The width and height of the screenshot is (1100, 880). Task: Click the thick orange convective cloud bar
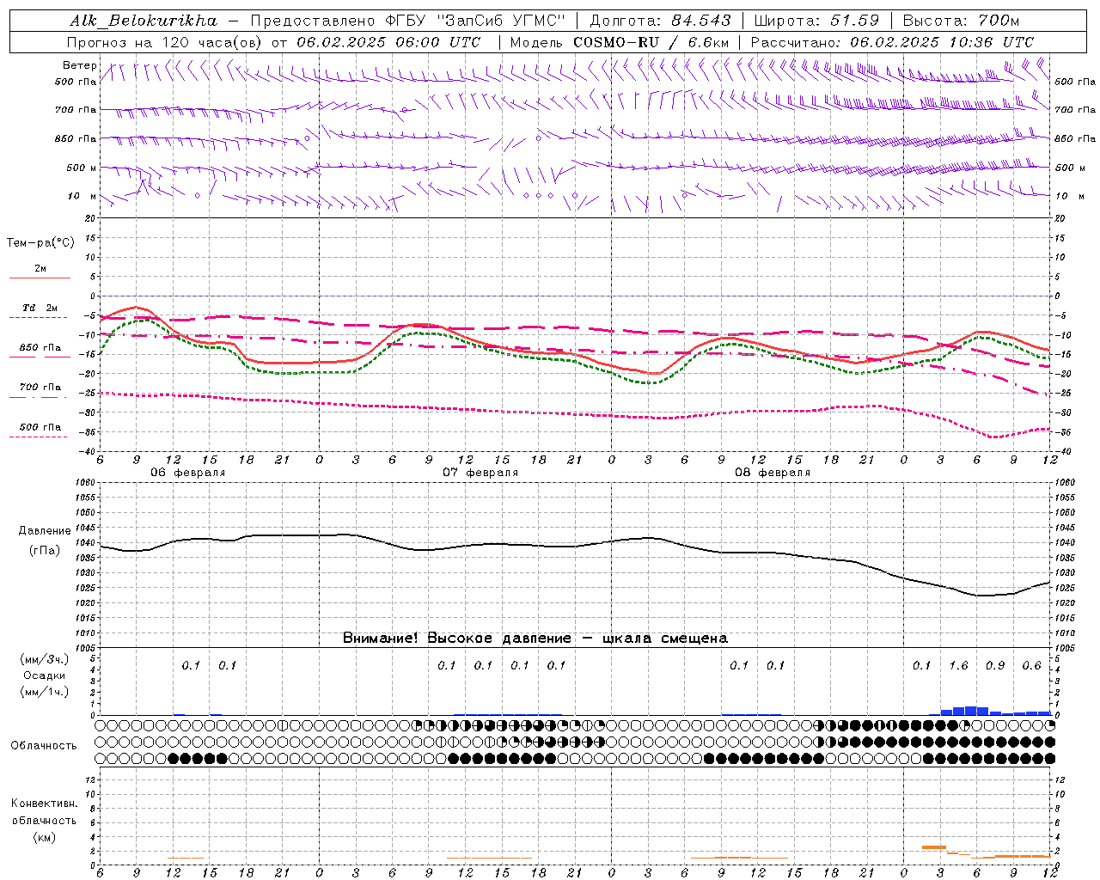pyautogui.click(x=934, y=847)
